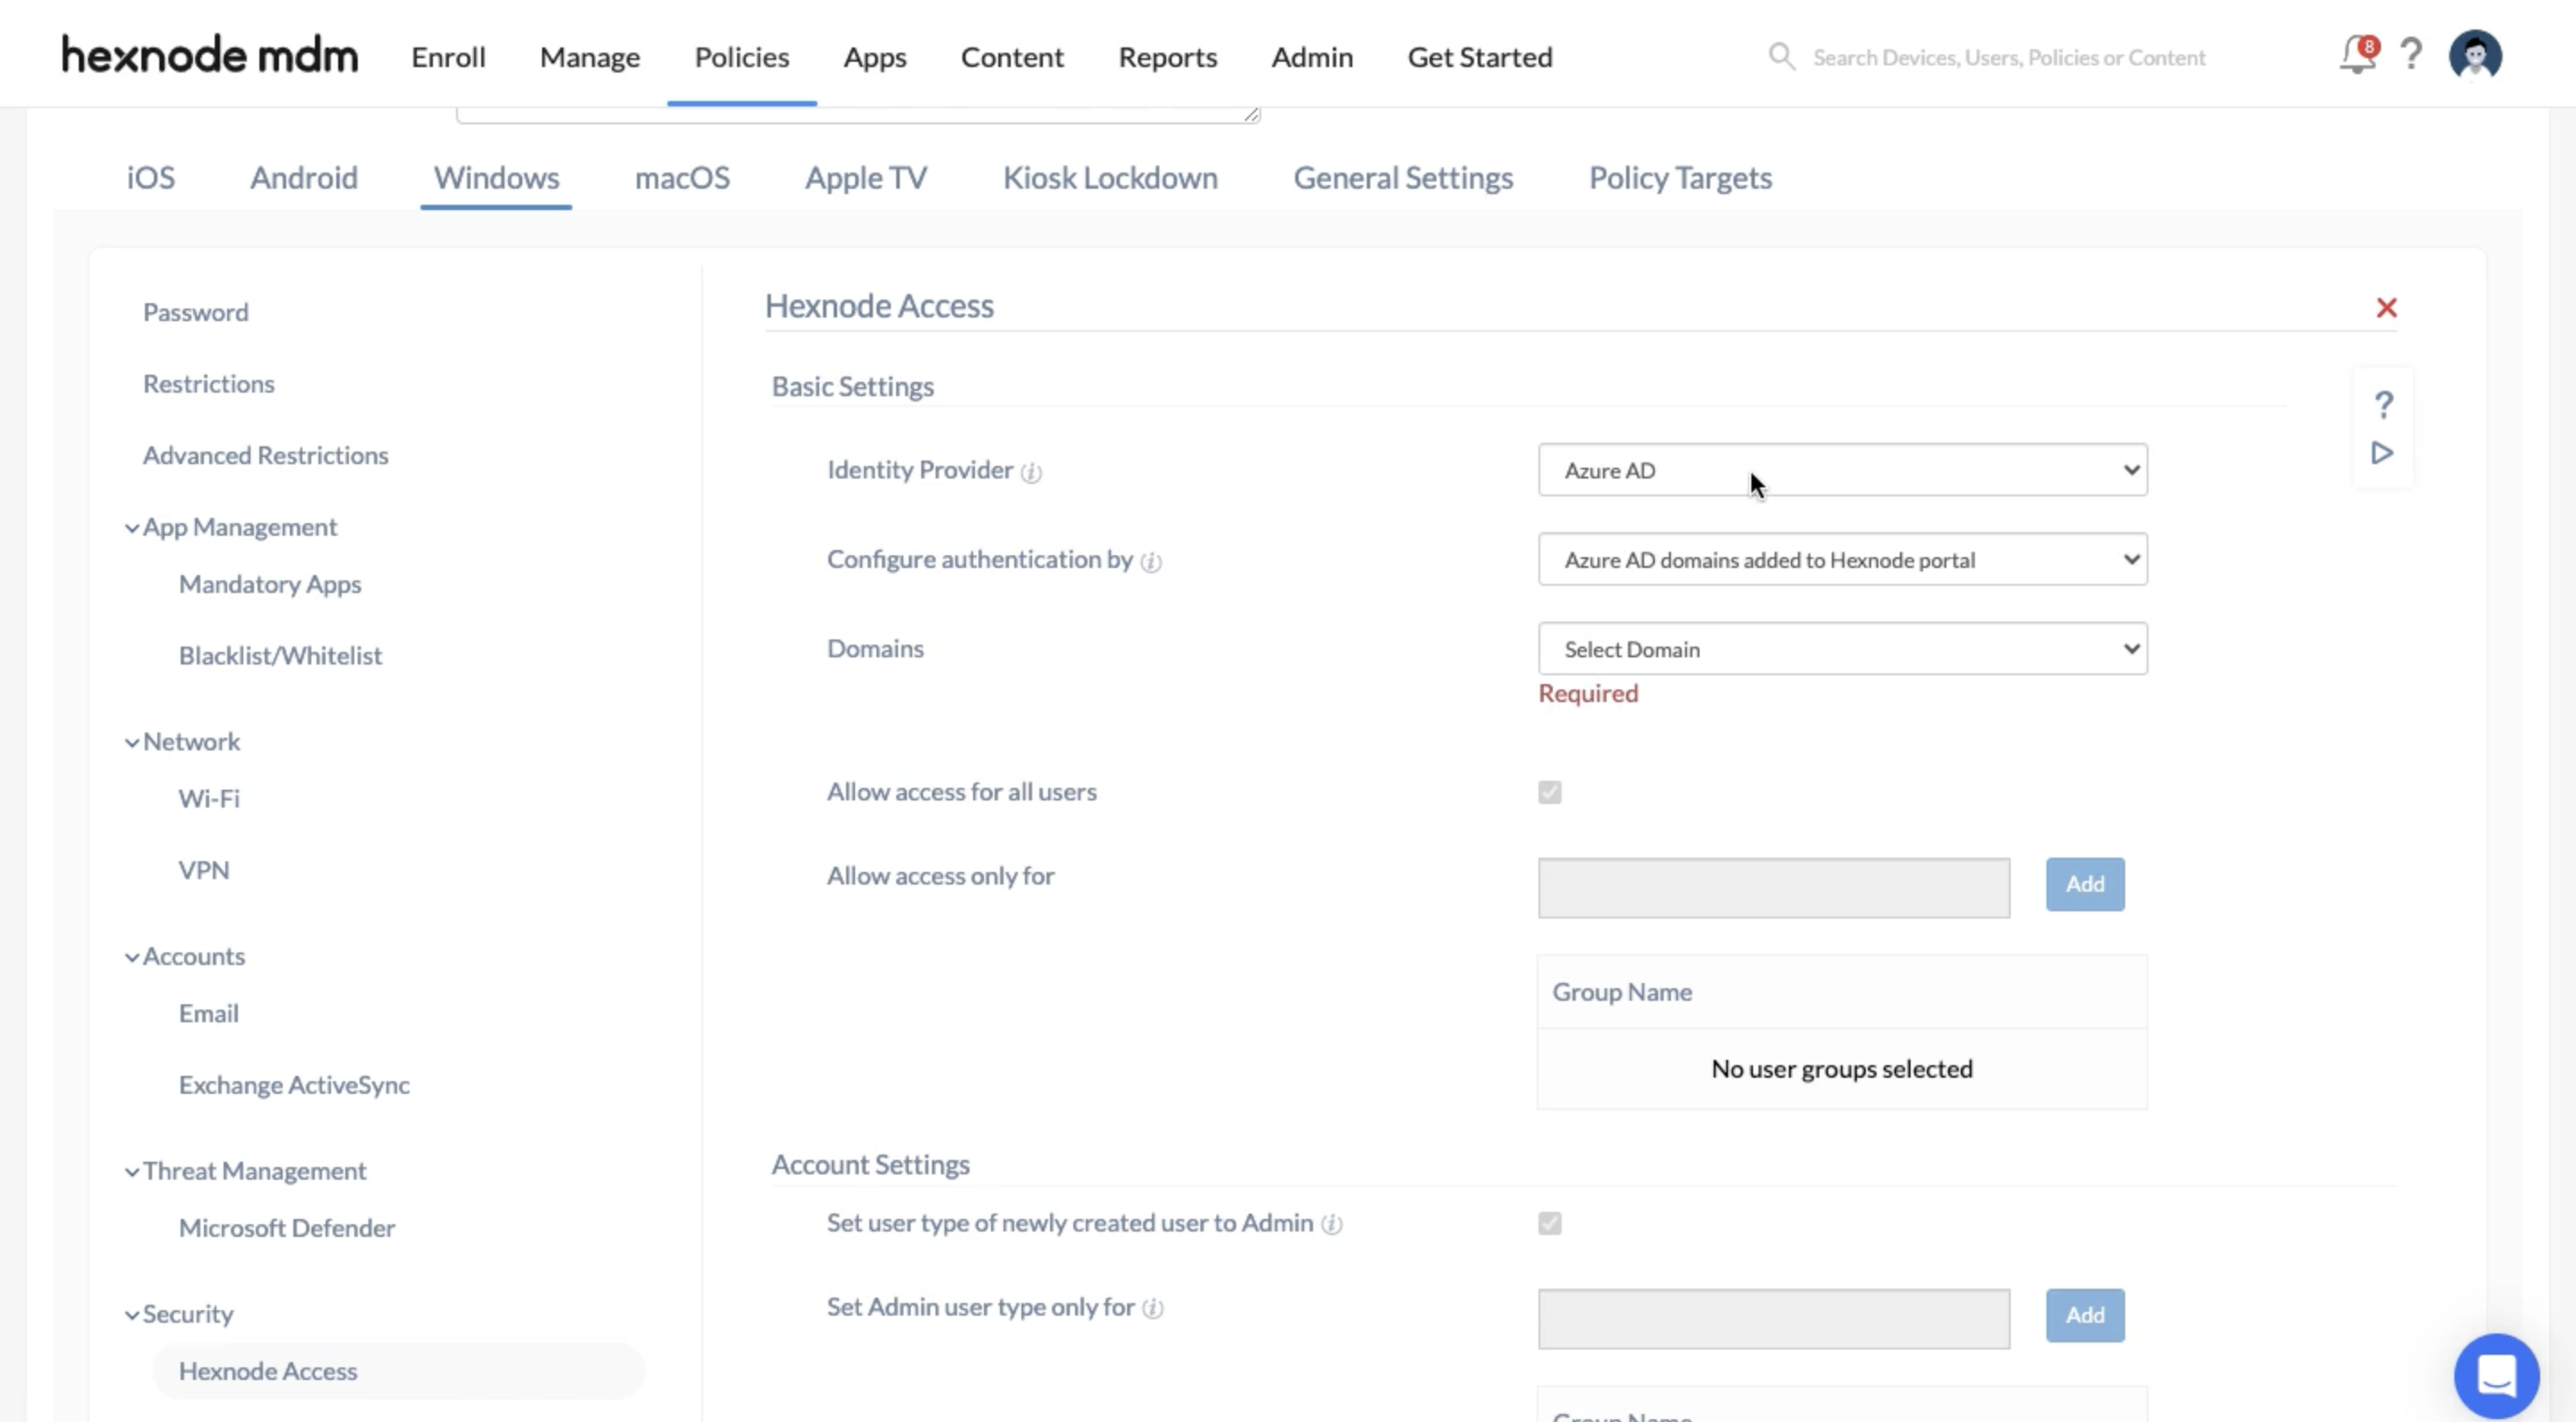Click info icon beside Configure authentication by
2576x1422 pixels.
coord(1151,562)
